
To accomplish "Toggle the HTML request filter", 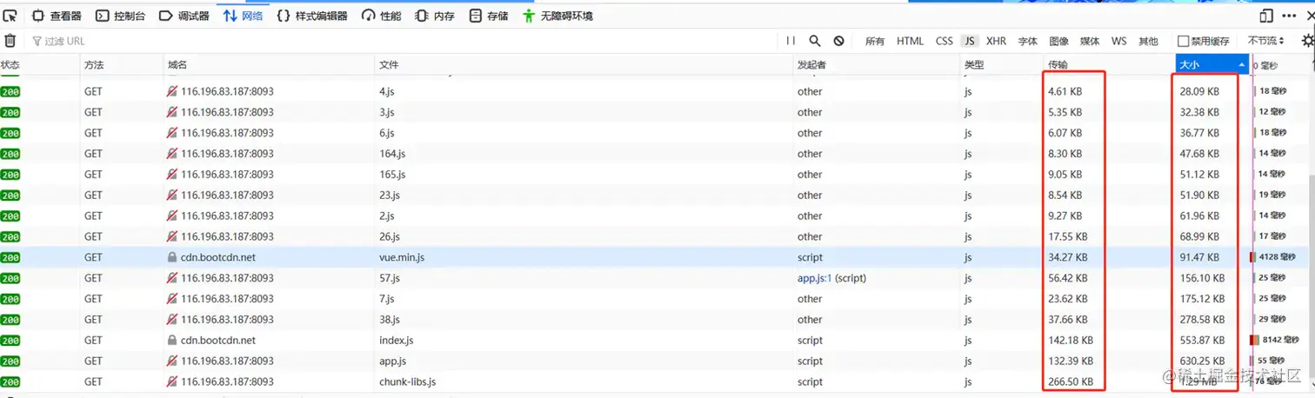I will click(910, 41).
